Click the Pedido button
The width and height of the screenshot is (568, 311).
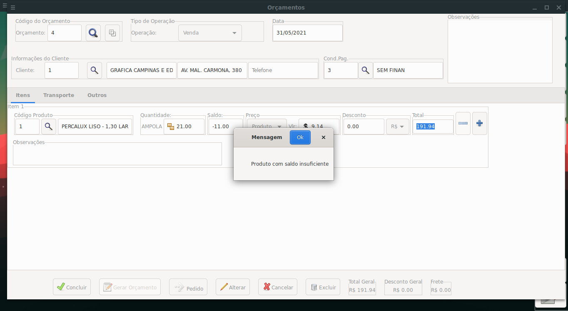[x=188, y=287]
